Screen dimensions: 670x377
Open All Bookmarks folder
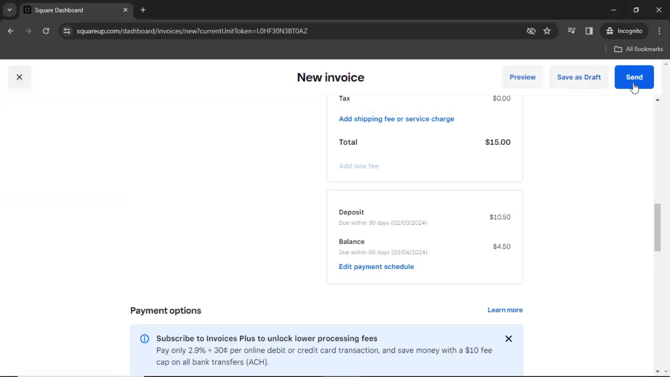639,49
